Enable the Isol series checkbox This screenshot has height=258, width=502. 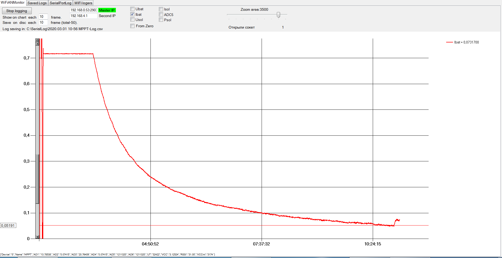161,9
